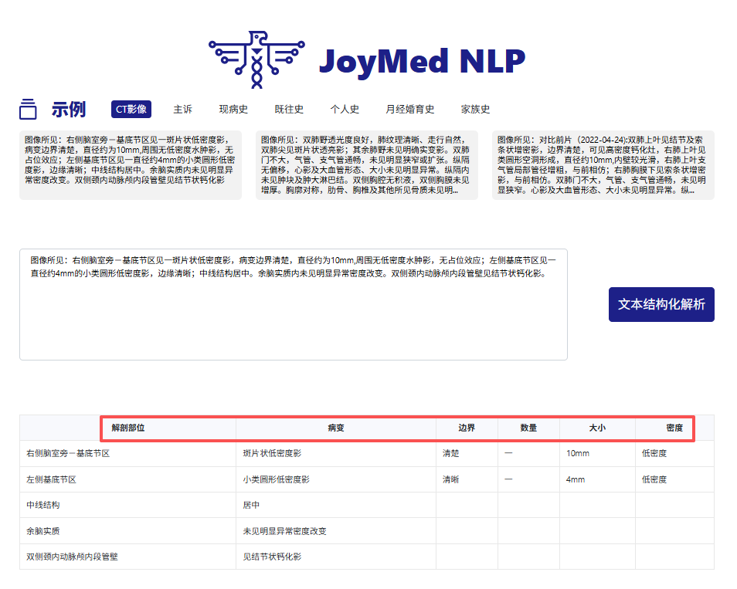Open the 现病史 tab
The width and height of the screenshot is (737, 589).
coord(233,109)
